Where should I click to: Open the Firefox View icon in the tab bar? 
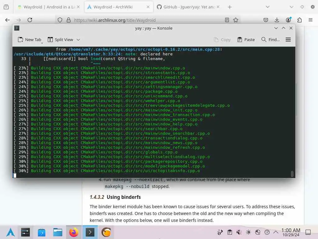pos(6,7)
